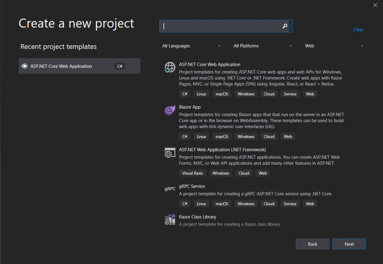This screenshot has width=383, height=264.
Task: Click the search magnifier icon
Action: click(285, 26)
